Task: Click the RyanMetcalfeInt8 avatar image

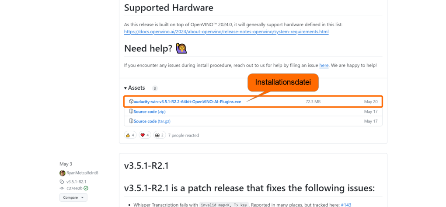Action: pyautogui.click(x=62, y=173)
